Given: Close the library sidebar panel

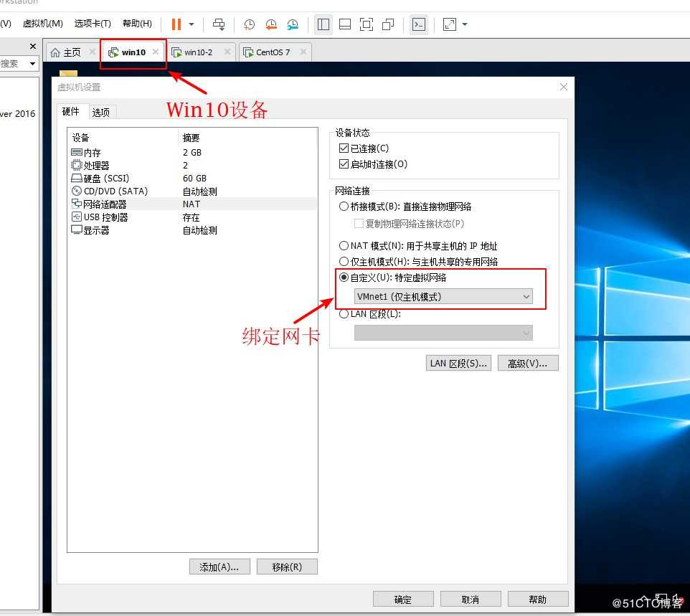Looking at the screenshot, I should point(32,46).
